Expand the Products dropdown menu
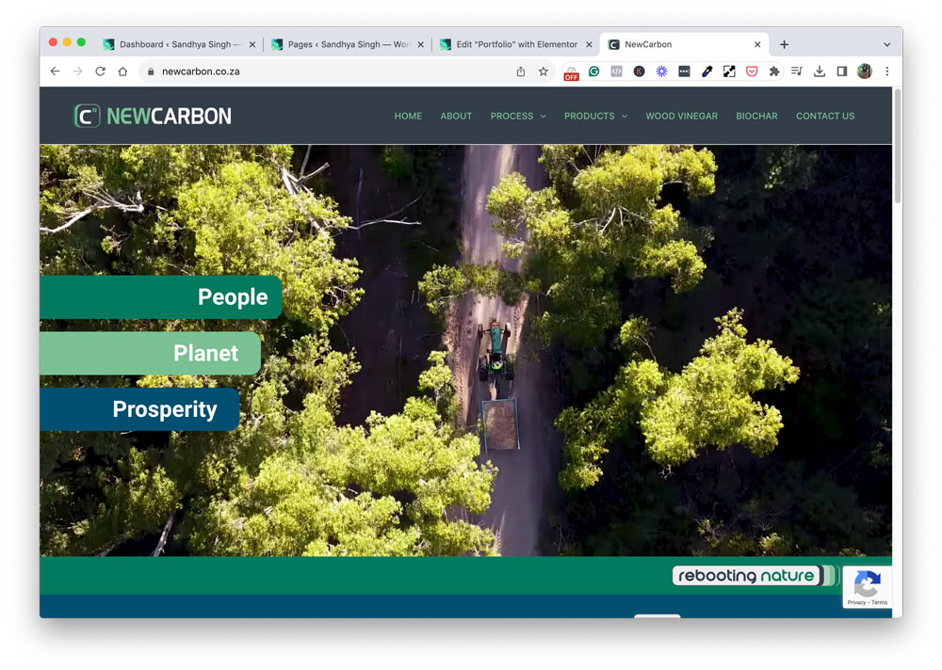The height and width of the screenshot is (670, 942). click(x=595, y=116)
